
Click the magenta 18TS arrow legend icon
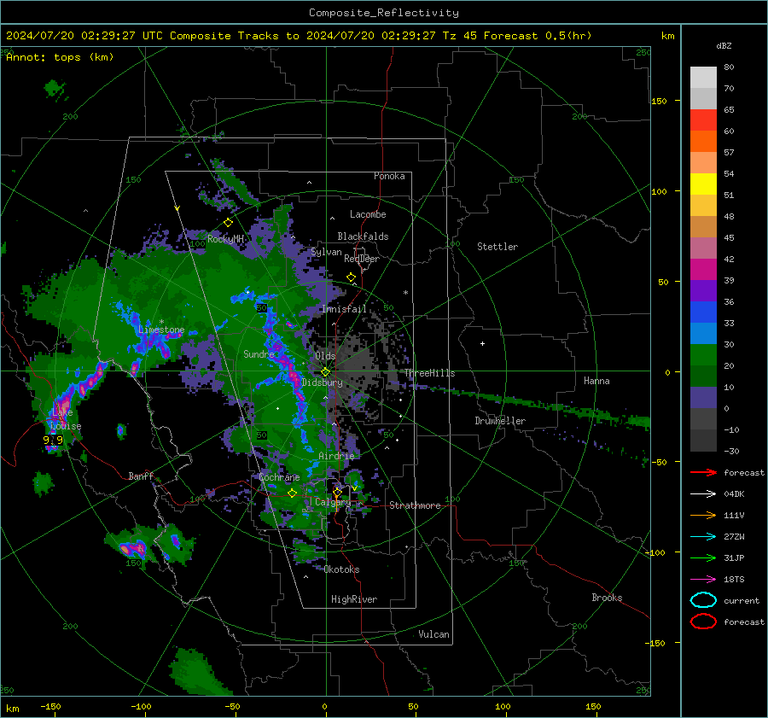pyautogui.click(x=703, y=580)
